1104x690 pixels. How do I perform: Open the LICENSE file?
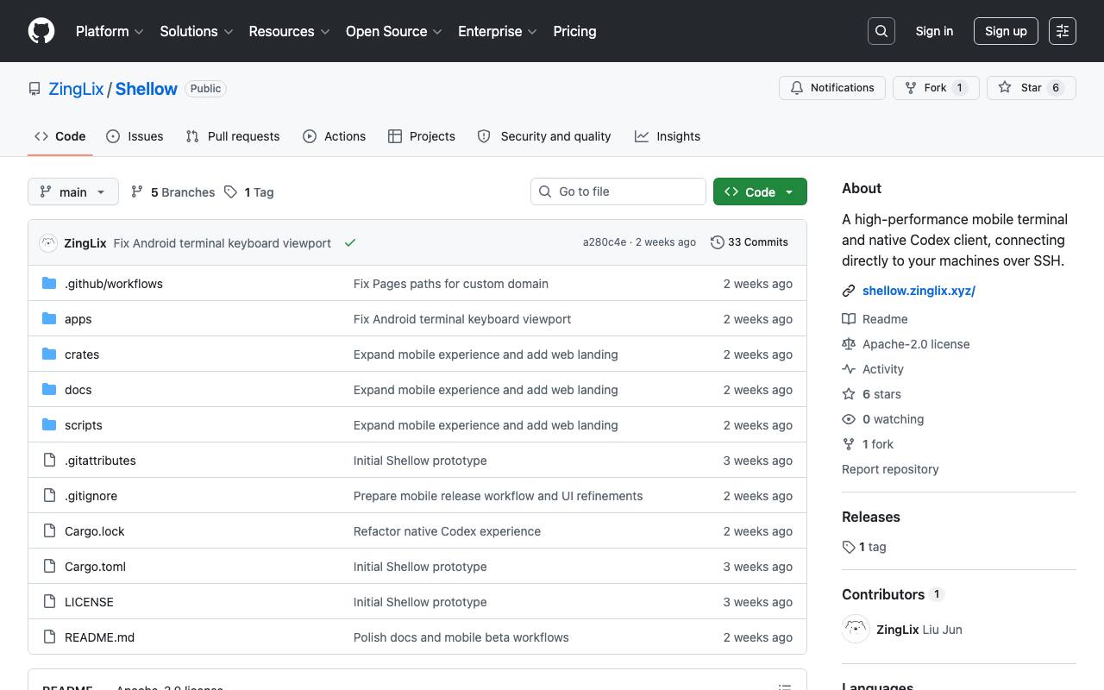89,602
